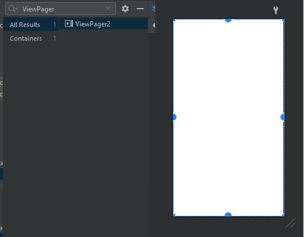This screenshot has width=304, height=237.
Task: Clear the ViewPager search text
Action: tap(108, 9)
